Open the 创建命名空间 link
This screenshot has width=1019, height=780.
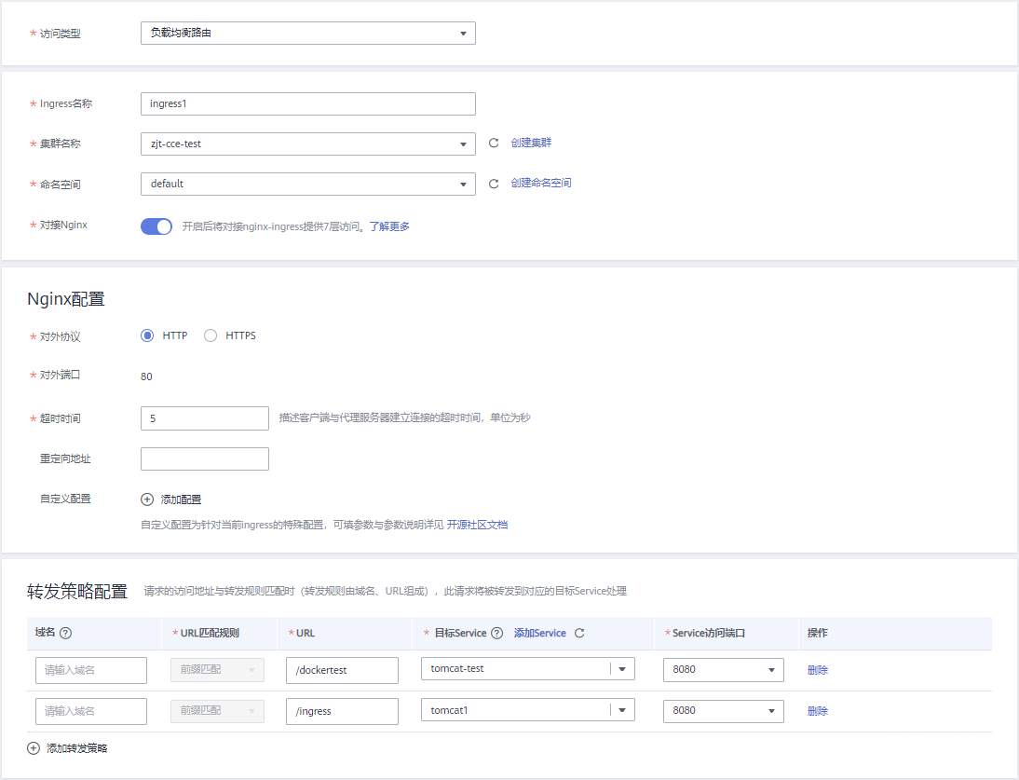pyautogui.click(x=541, y=184)
